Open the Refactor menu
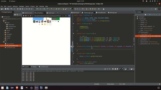This screenshot has height=90, width=161. point(15,6)
